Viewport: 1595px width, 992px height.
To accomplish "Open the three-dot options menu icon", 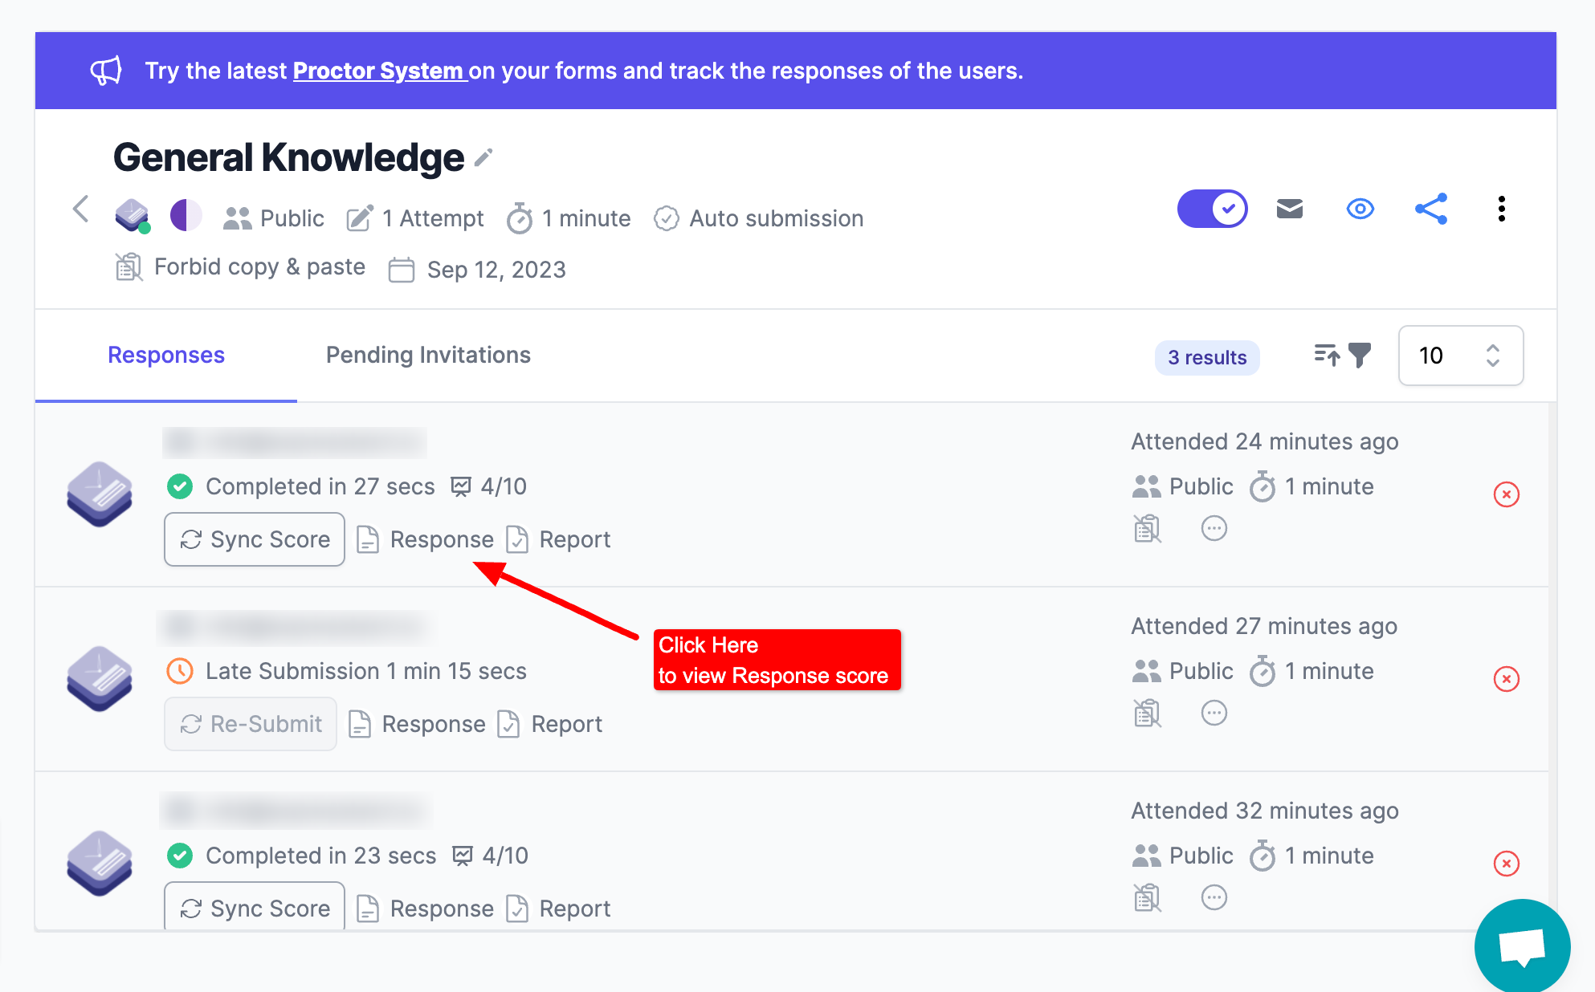I will tap(1500, 209).
